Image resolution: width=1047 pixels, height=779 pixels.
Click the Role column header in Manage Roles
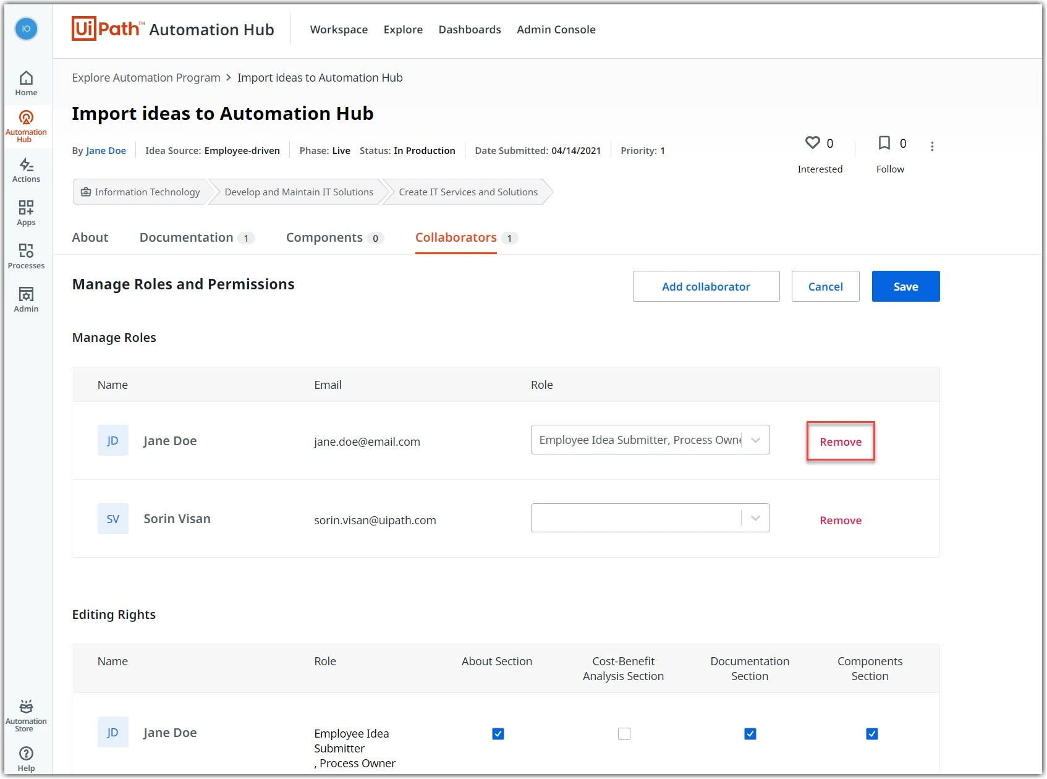[x=542, y=385]
